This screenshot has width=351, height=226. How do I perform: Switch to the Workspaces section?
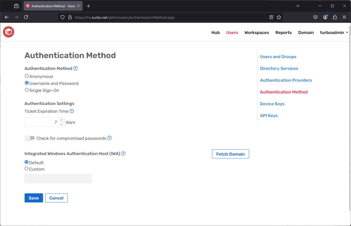256,32
